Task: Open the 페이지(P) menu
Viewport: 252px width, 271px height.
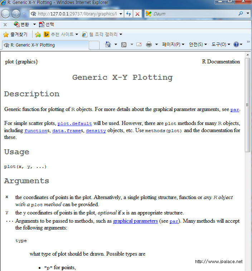Action: 173,44
